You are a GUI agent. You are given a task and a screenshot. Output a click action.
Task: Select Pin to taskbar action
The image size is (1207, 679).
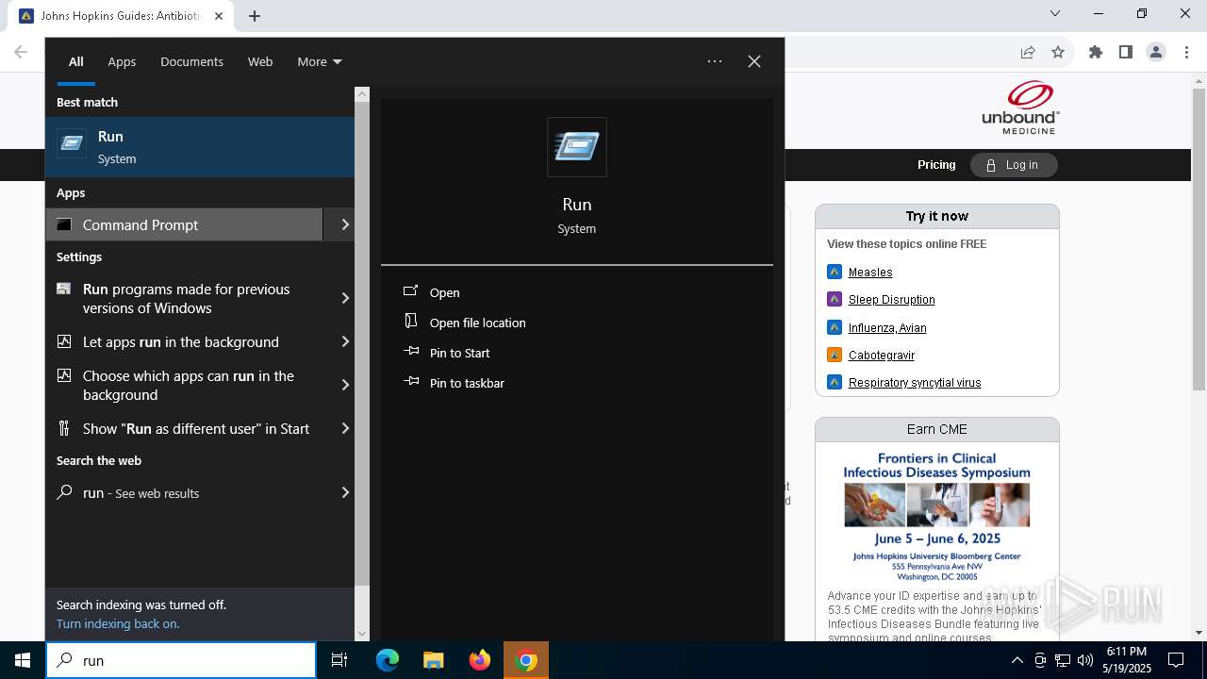tap(467, 383)
